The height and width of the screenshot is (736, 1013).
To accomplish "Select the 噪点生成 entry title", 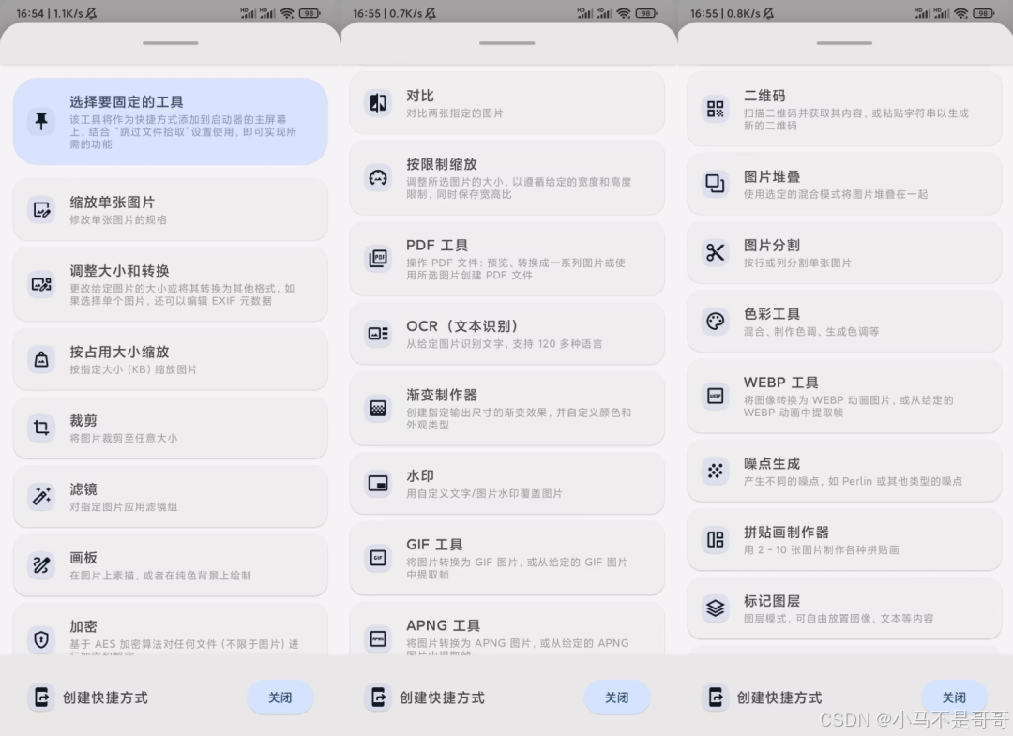I will (x=771, y=463).
